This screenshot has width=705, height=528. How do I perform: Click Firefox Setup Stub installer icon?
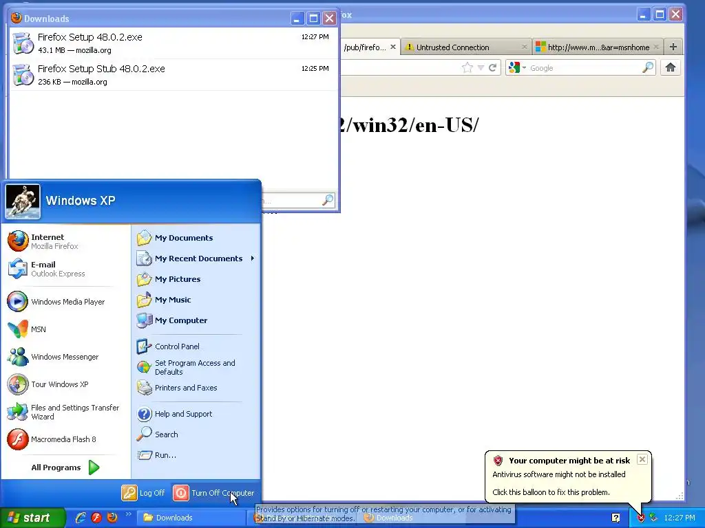(23, 74)
